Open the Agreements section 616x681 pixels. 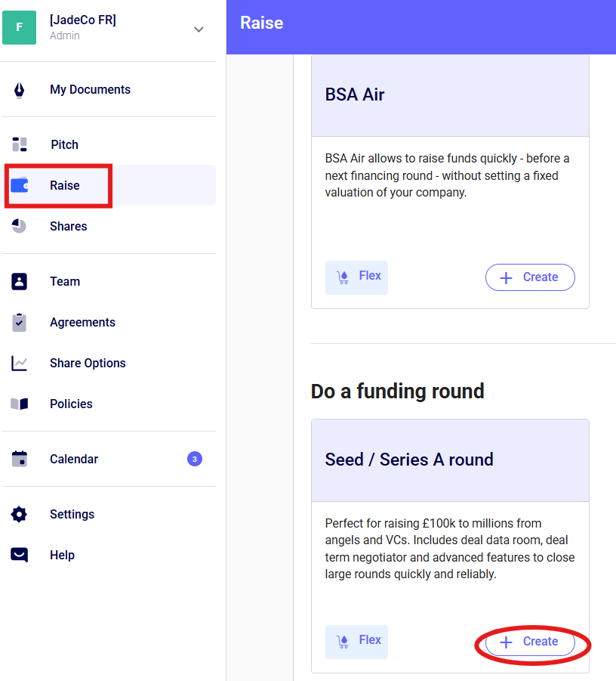[82, 322]
